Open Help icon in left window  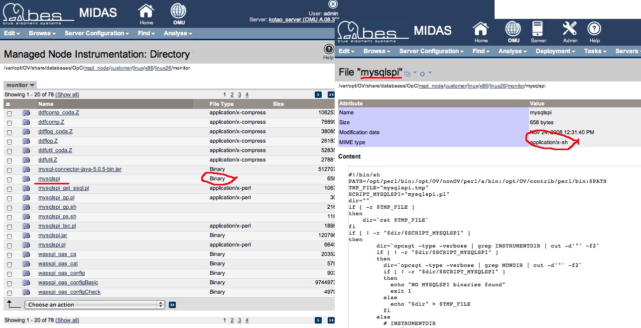tap(328, 51)
